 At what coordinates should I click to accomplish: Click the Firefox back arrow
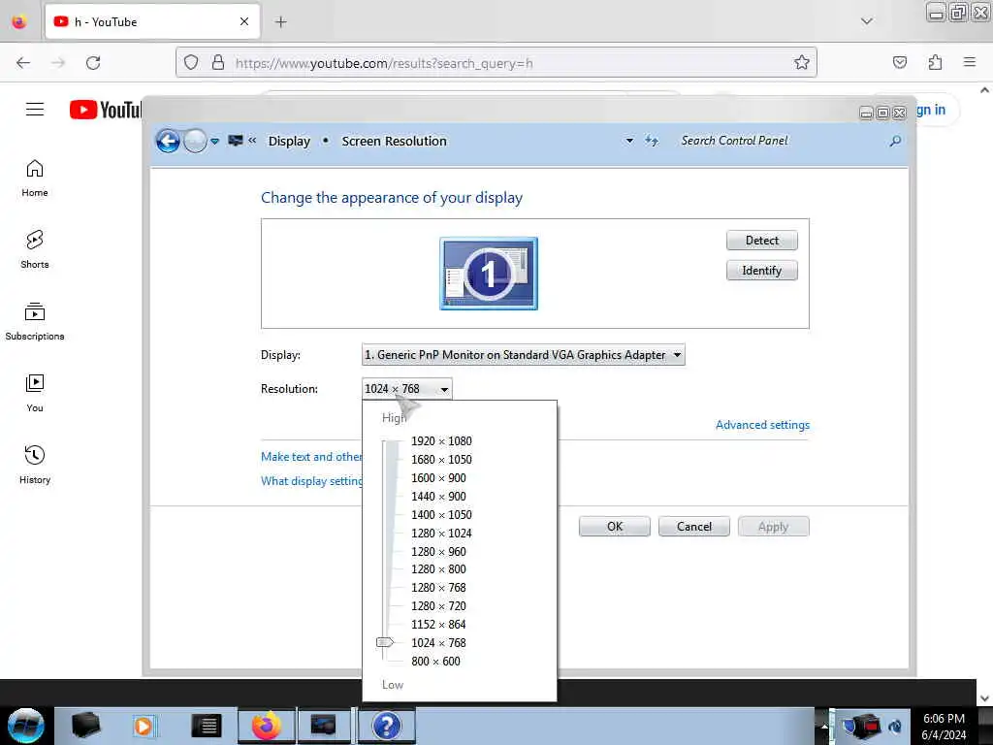tap(23, 63)
